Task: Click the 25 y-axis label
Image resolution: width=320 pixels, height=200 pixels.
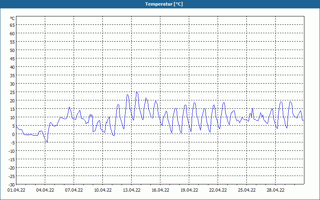Action: [12, 92]
